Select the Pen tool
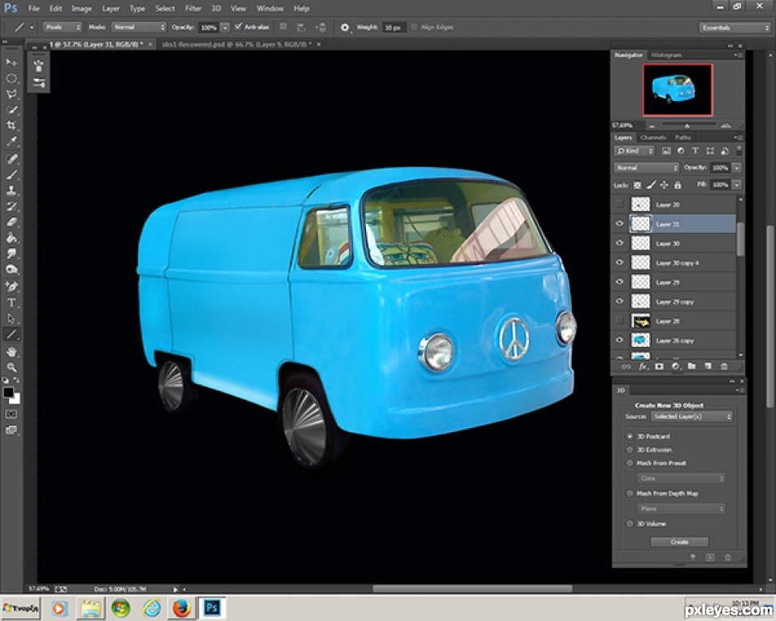 click(11, 286)
